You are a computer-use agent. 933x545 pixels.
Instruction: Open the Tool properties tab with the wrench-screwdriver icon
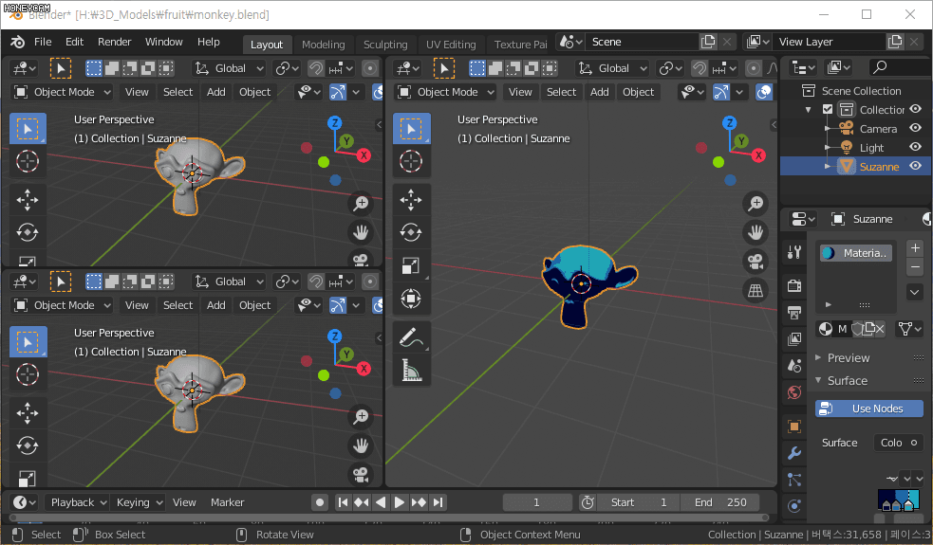point(794,252)
